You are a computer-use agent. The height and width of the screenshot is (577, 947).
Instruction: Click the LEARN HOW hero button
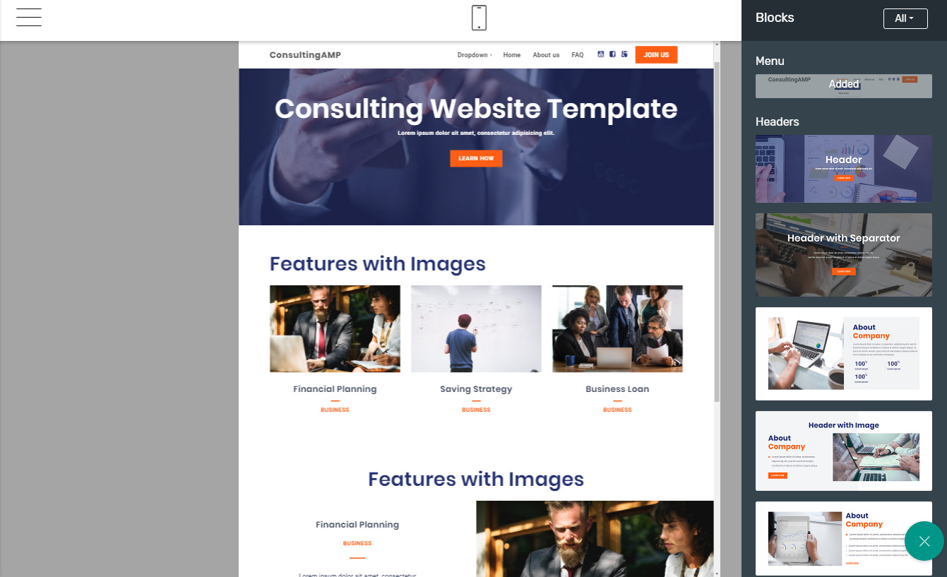click(x=476, y=158)
